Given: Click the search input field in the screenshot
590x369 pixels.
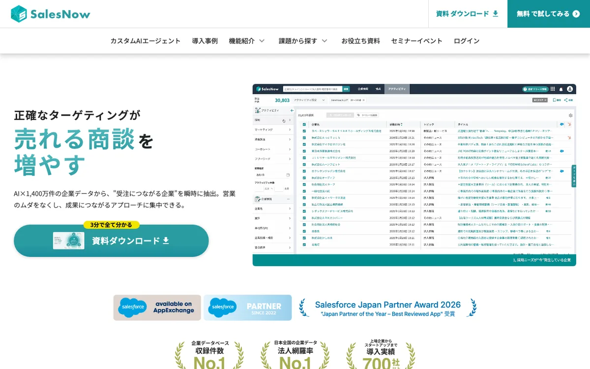Looking at the screenshot, I should [x=312, y=89].
